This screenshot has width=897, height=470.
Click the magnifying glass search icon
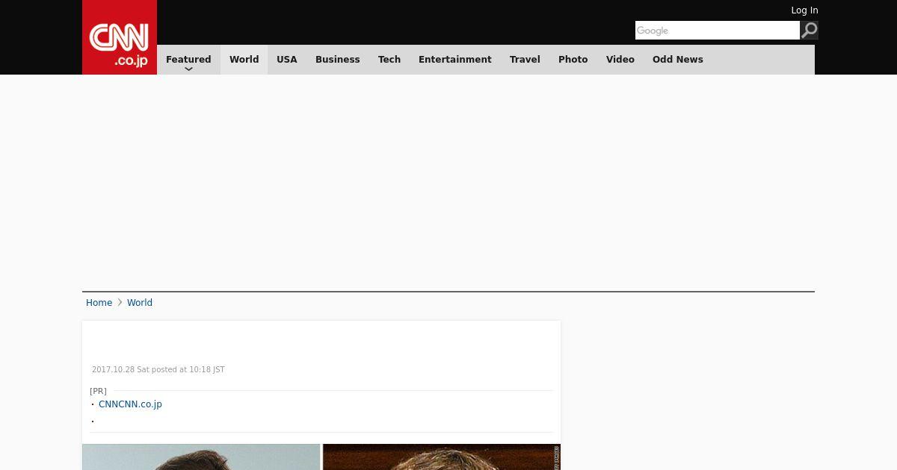809,30
